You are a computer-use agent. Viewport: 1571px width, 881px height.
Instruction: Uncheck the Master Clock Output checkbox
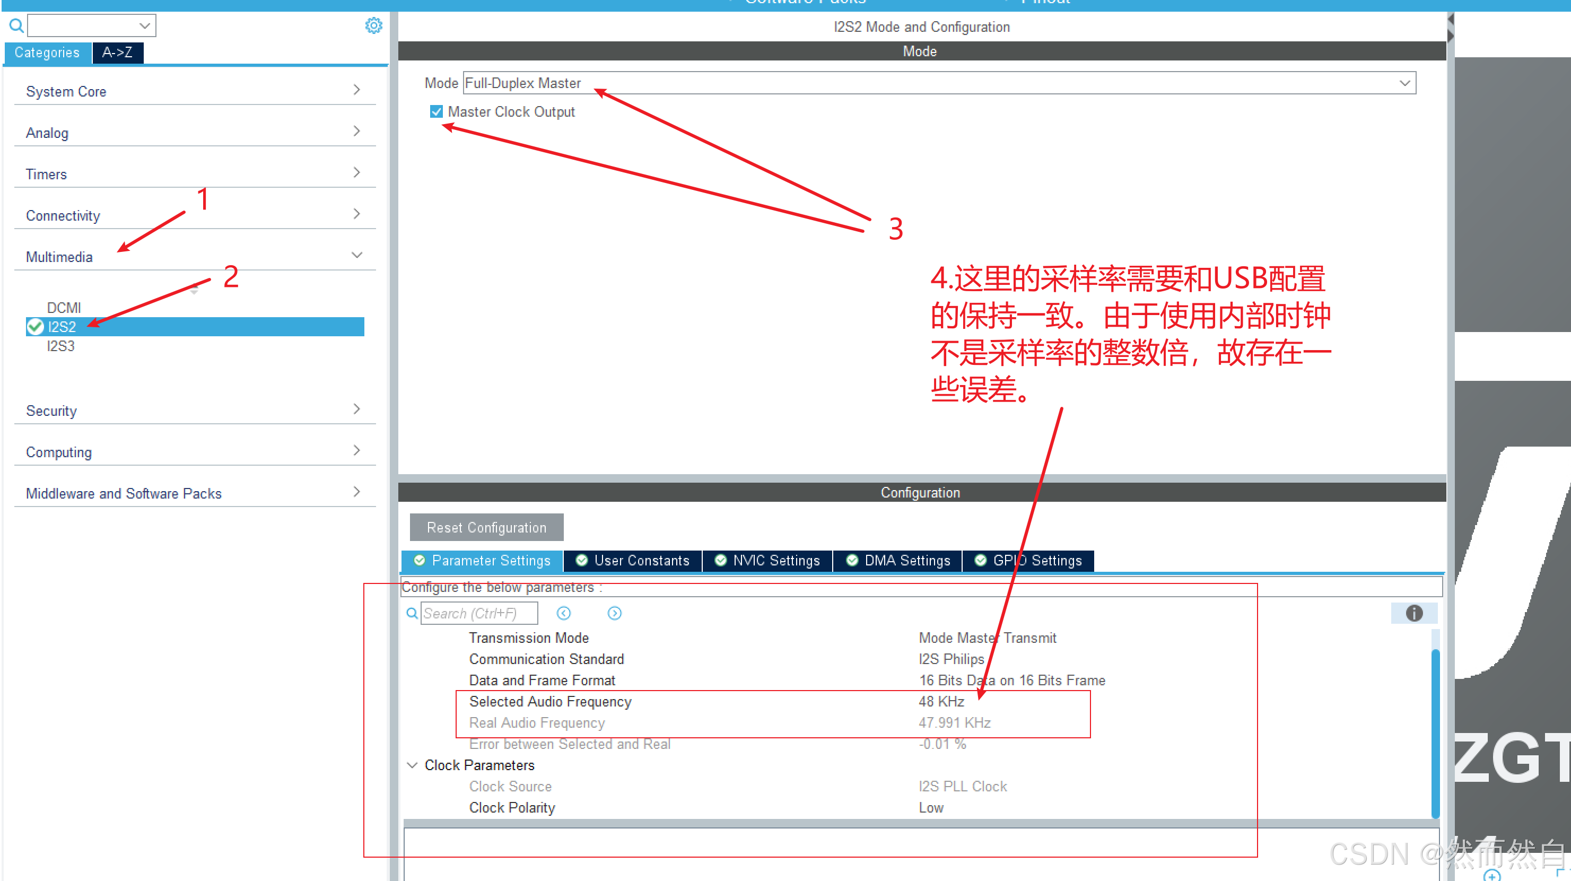coord(436,111)
